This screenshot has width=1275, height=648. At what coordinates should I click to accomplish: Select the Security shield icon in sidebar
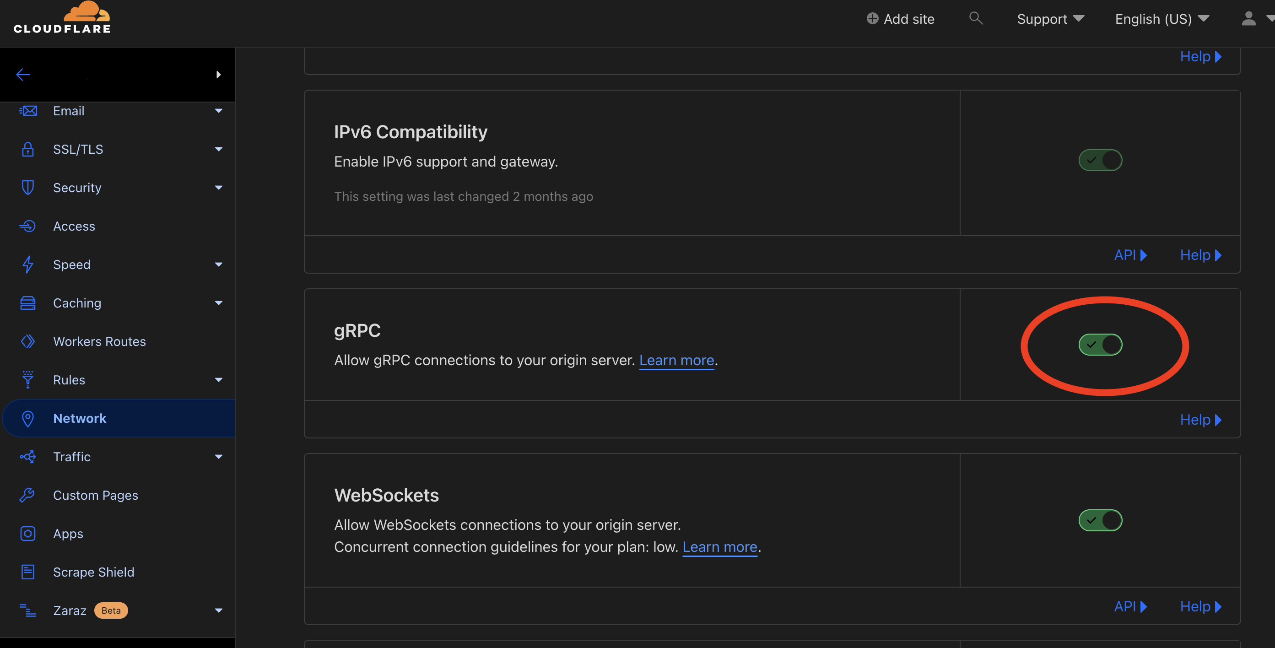pos(28,187)
